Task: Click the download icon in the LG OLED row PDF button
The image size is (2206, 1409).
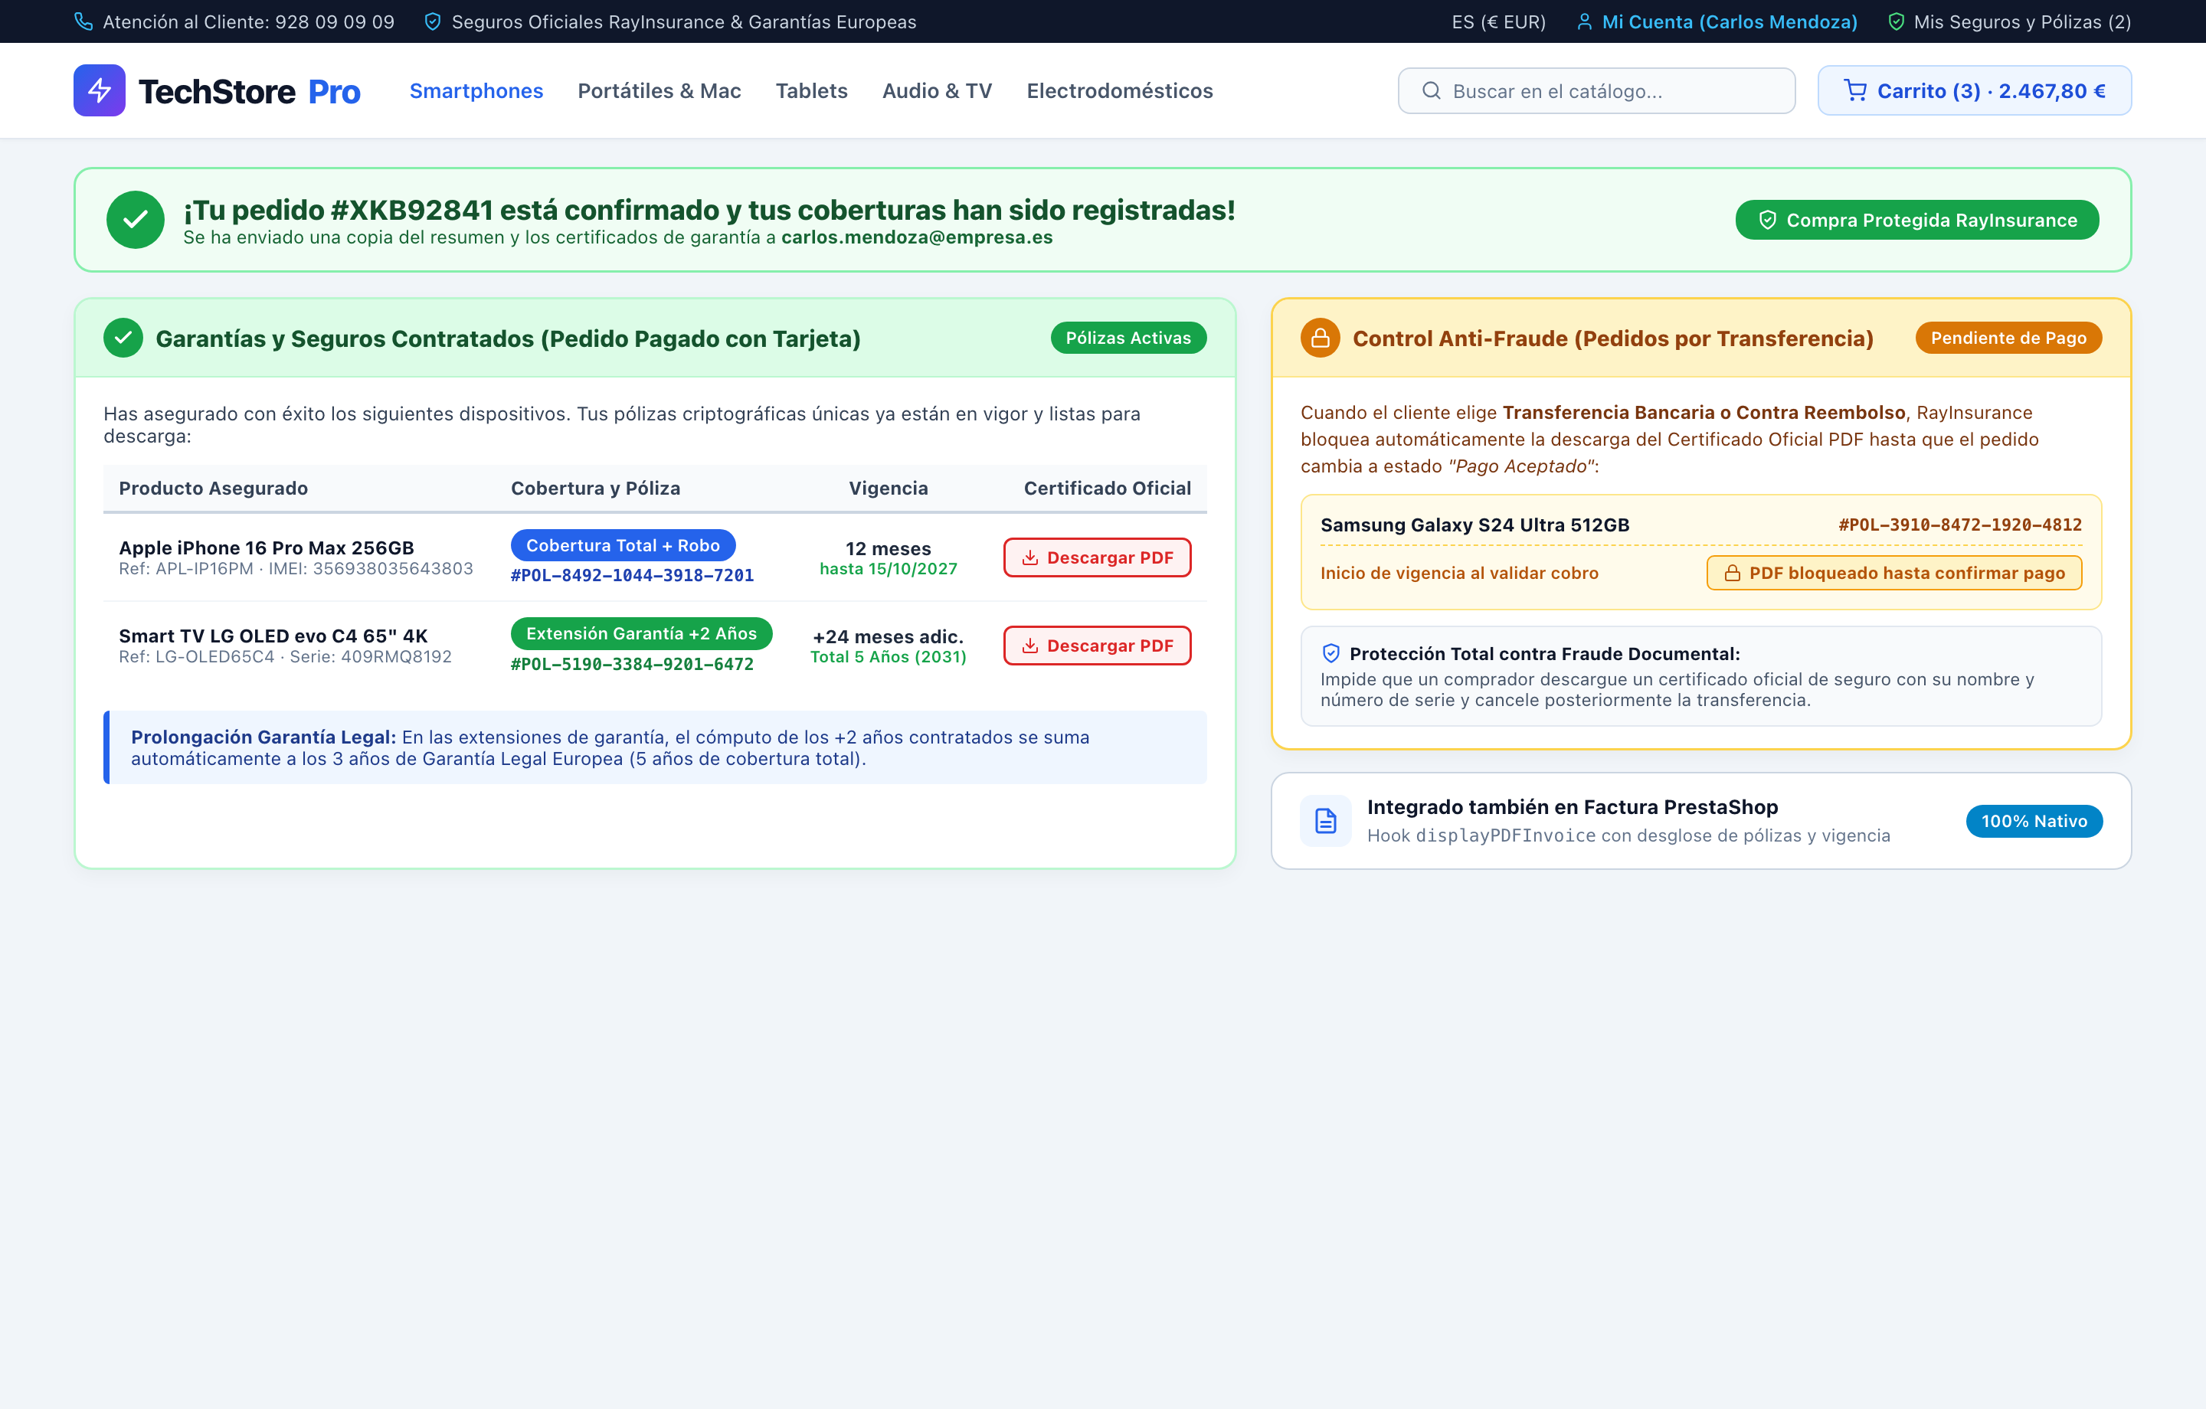Action: (1029, 646)
